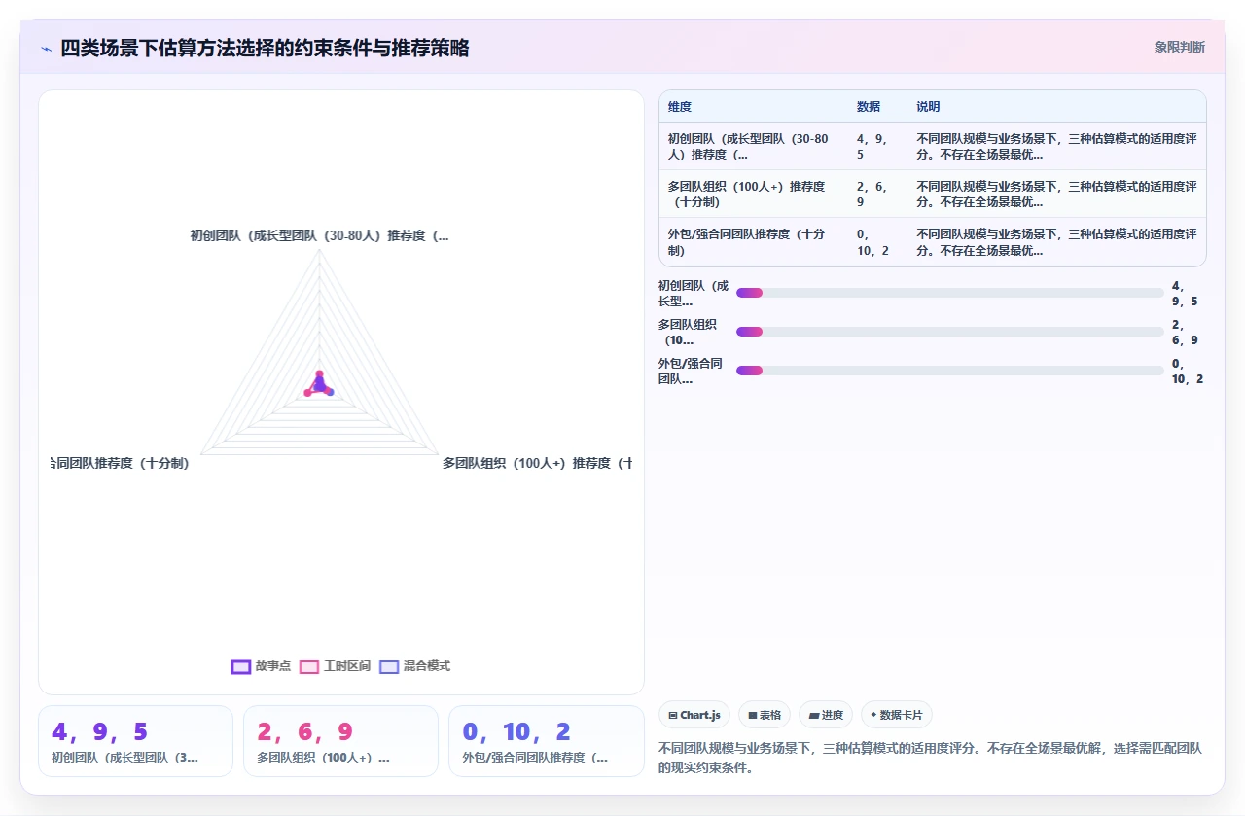
Task: Click the radar axis label 多团队组织（100人+）
Action: pyautogui.click(x=537, y=463)
